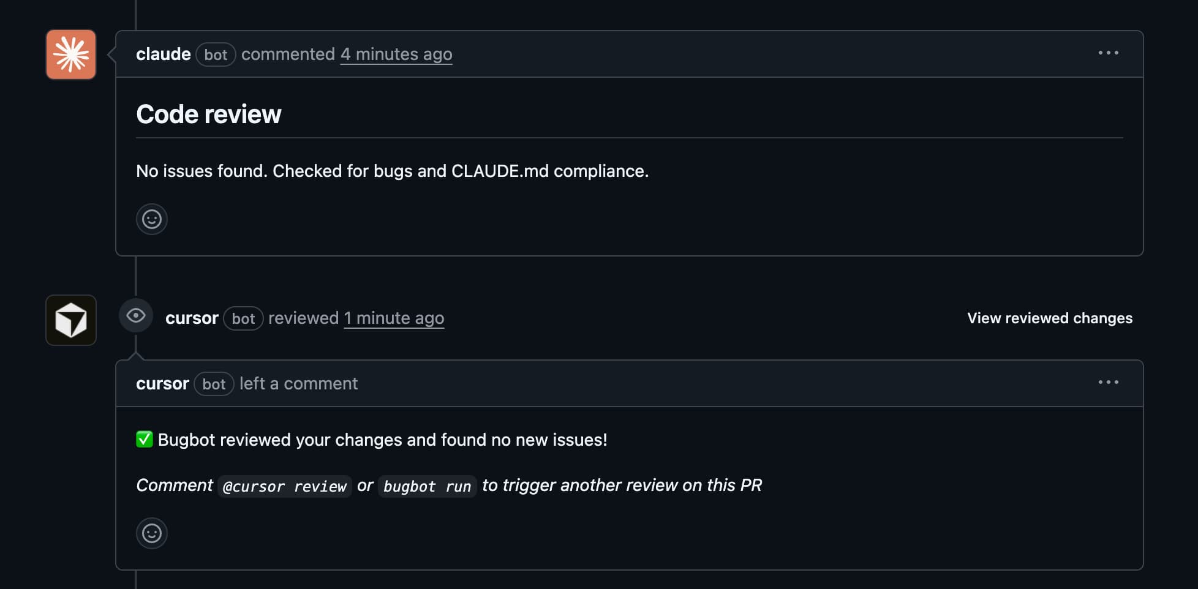Click the green checkmark in Bugbot's message
Screen dimensions: 1198x589
point(144,440)
